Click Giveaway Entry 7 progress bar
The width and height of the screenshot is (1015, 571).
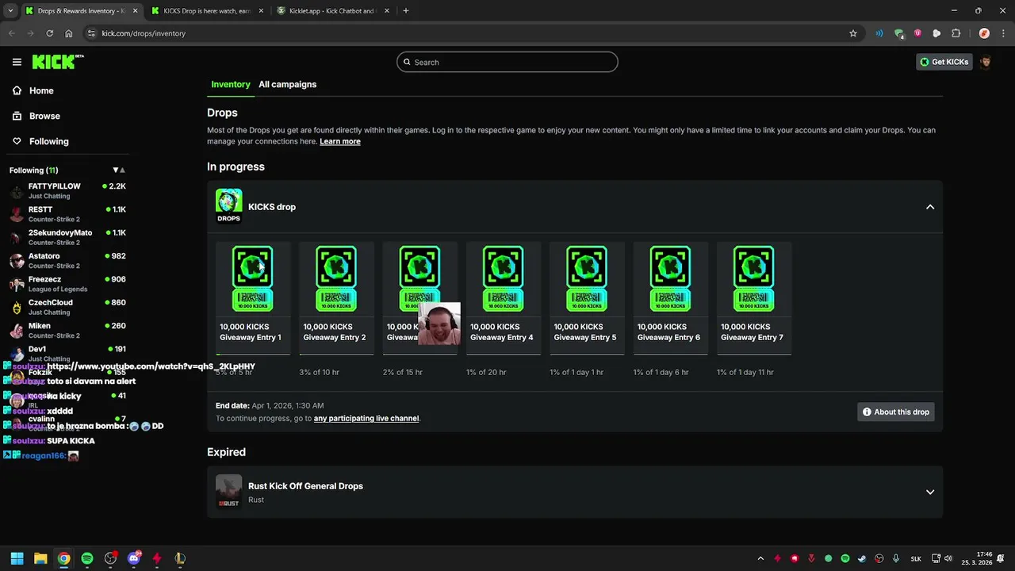click(753, 354)
